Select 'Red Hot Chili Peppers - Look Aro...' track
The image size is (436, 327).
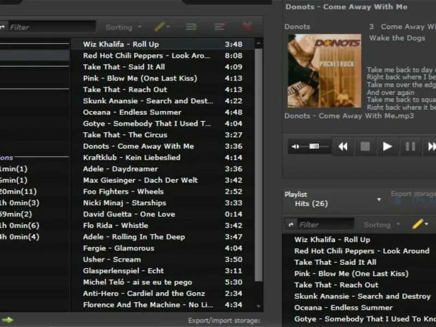[162, 56]
